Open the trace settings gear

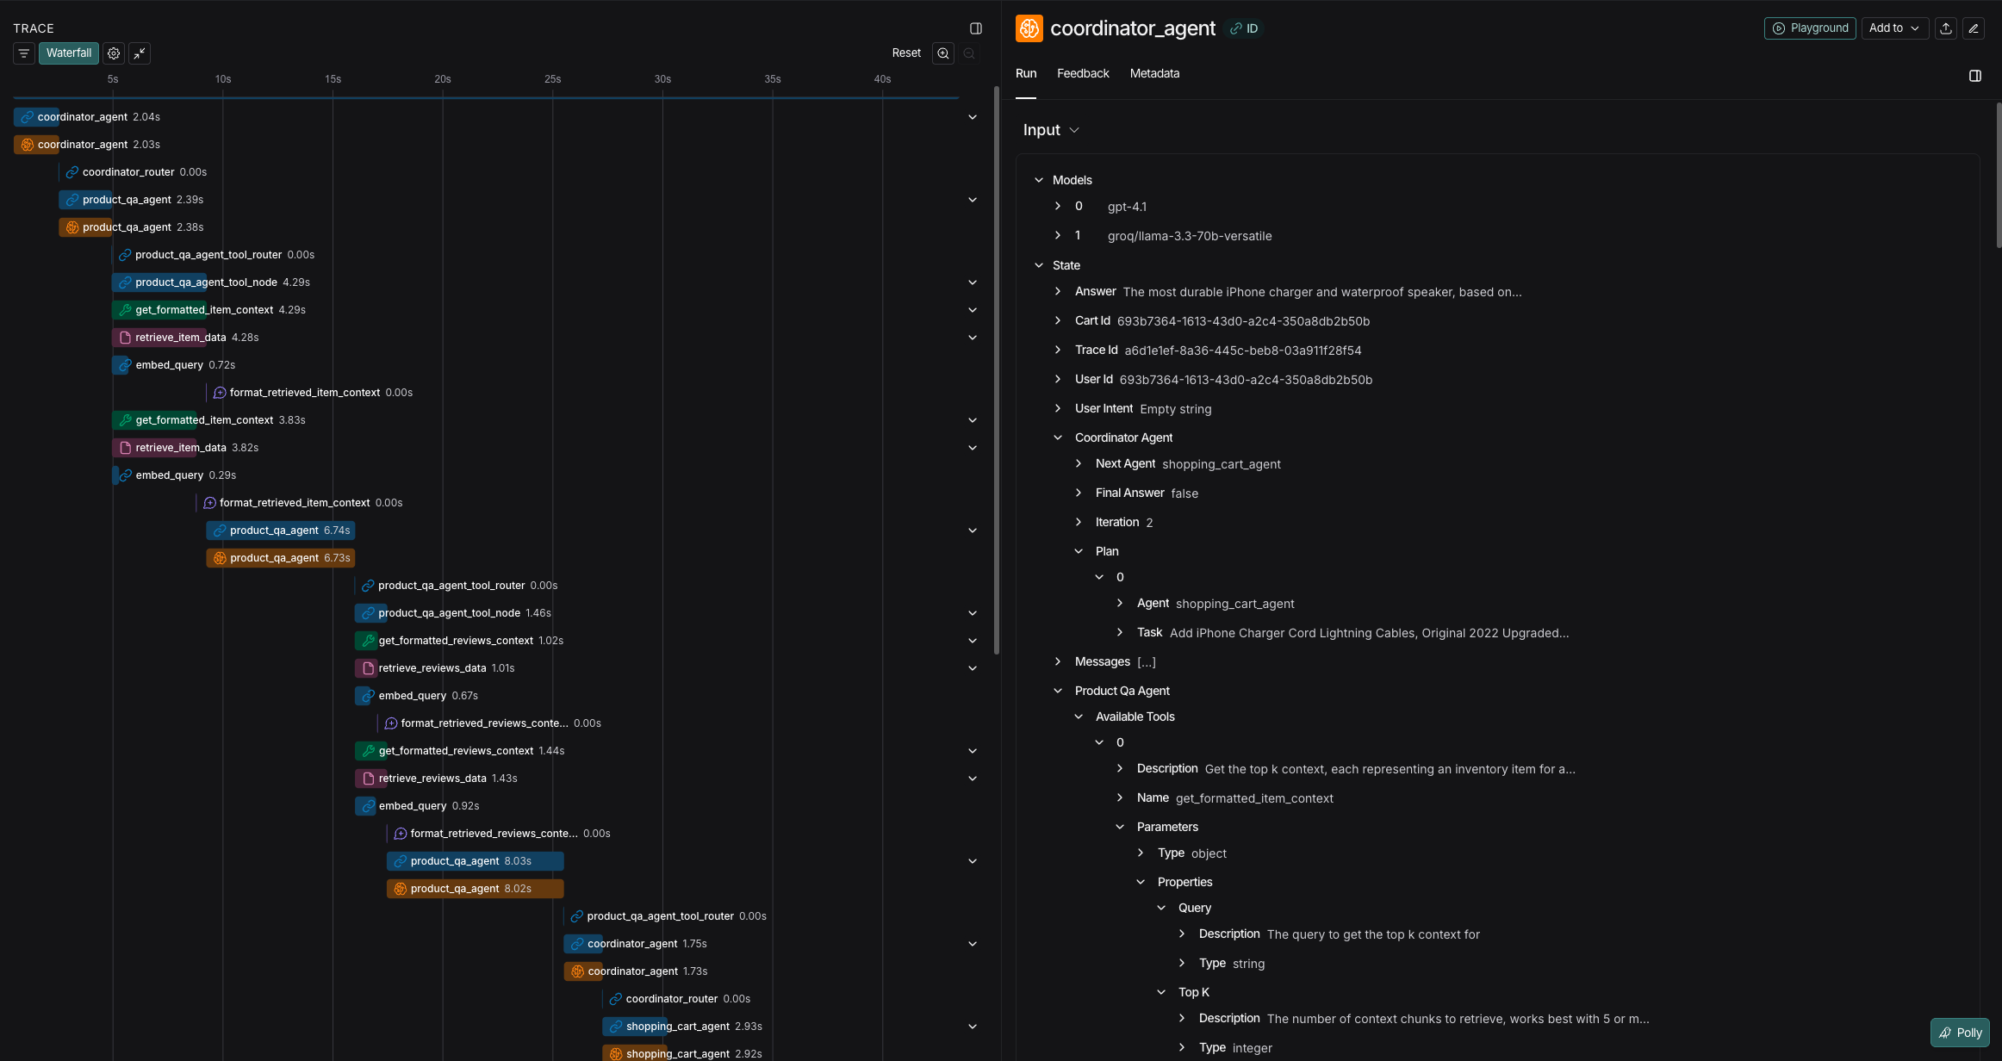(113, 53)
